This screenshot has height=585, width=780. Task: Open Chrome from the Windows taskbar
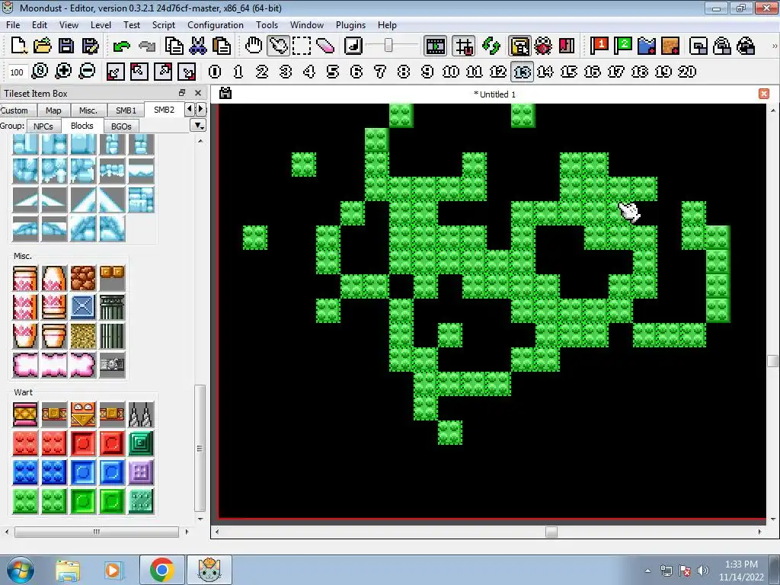pyautogui.click(x=161, y=570)
